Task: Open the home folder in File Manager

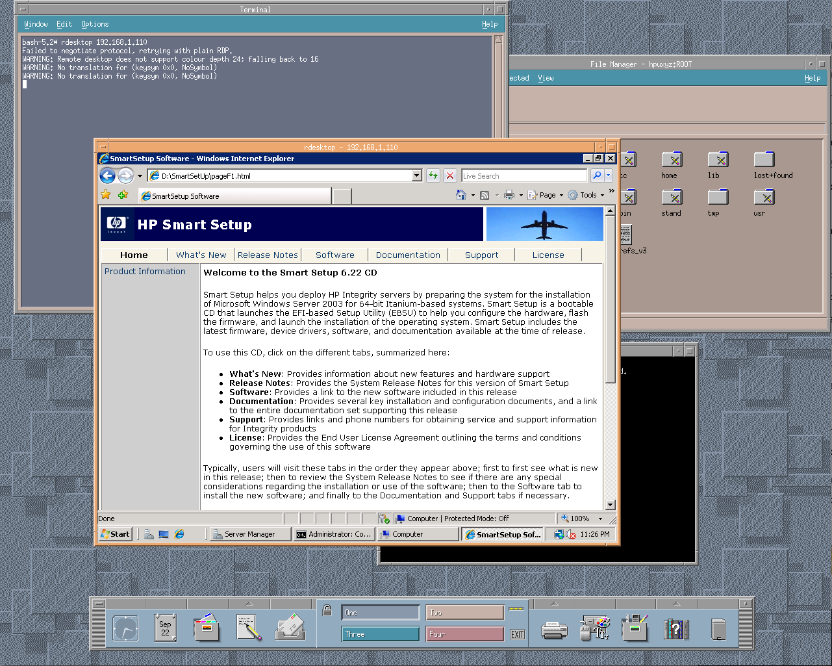Action: pos(672,159)
